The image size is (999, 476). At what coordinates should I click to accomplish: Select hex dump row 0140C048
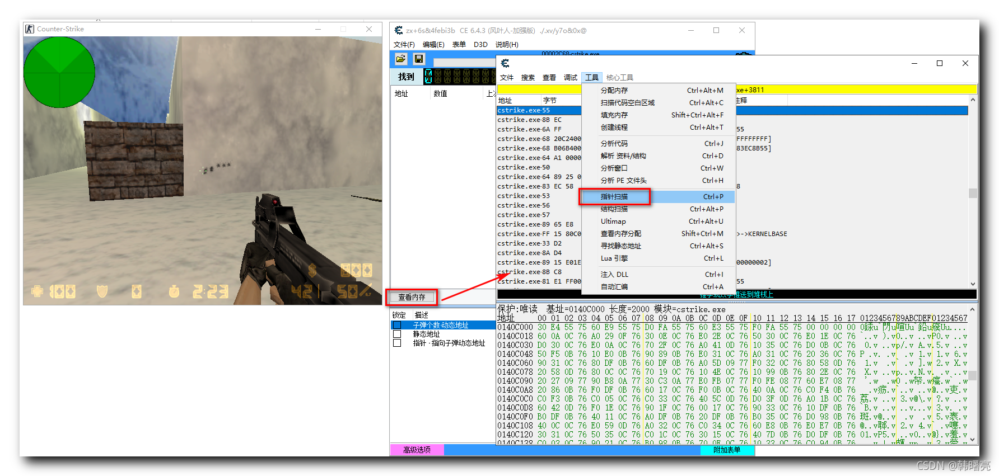click(732, 354)
